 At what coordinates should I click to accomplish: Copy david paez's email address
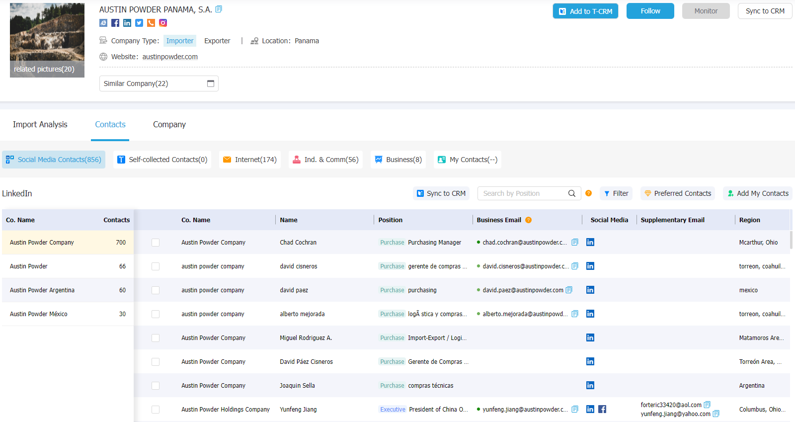(x=569, y=290)
